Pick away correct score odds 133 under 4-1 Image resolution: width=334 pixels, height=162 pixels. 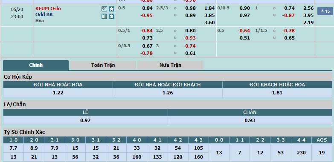(x=157, y=157)
